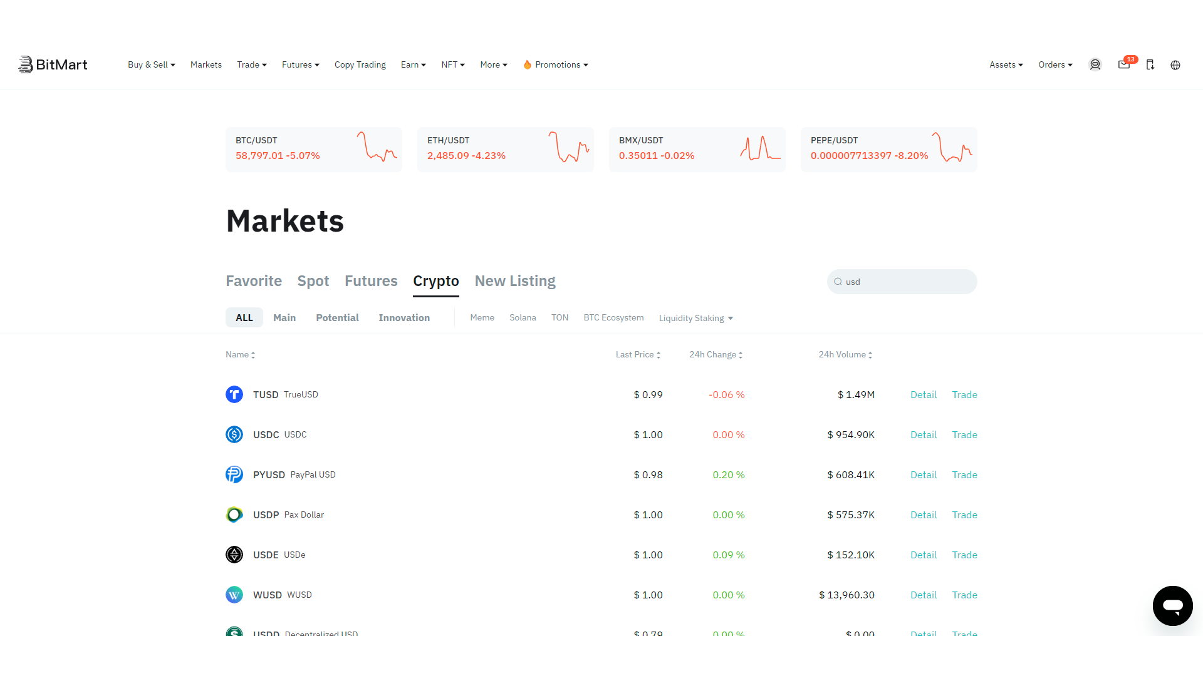Click the app download phone icon

(x=1150, y=64)
